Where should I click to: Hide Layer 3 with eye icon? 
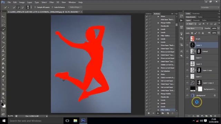(187, 58)
